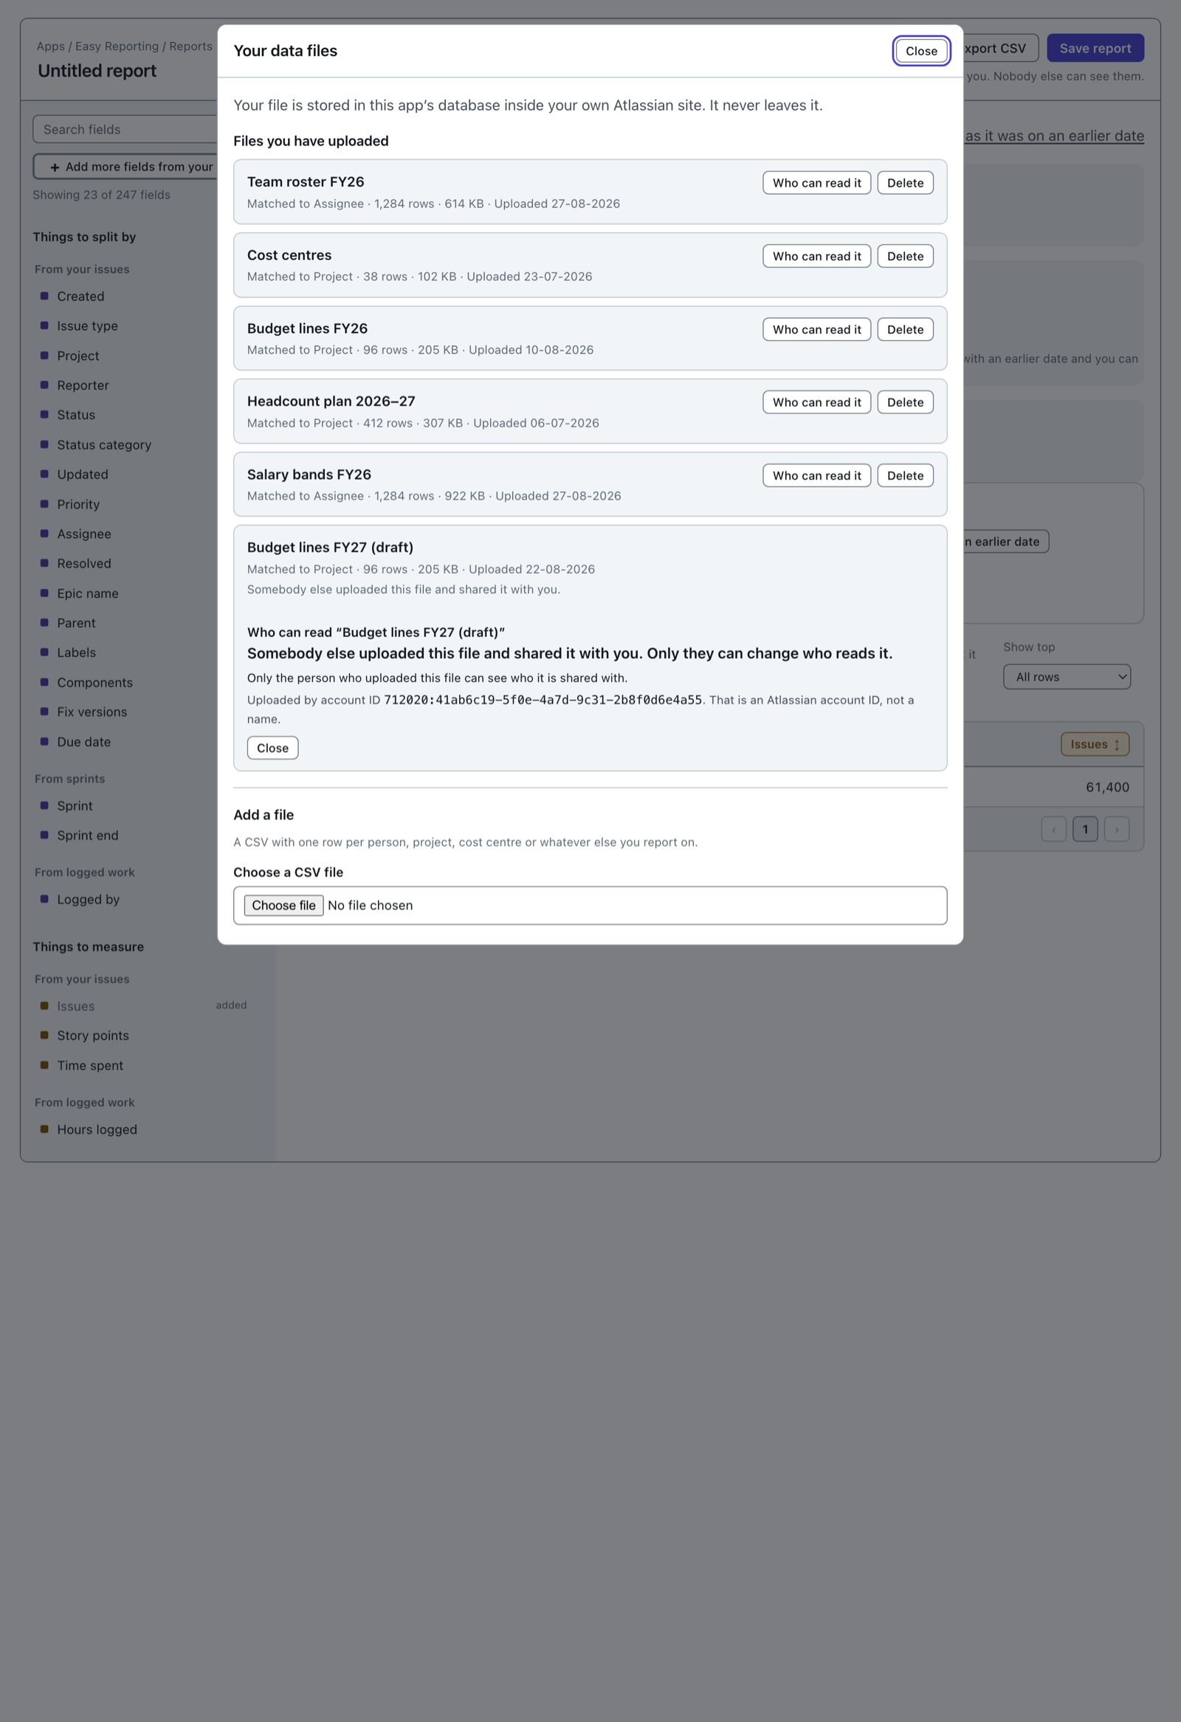Open who can read Headcount plan 2026–27
This screenshot has height=1722, width=1181.
[816, 402]
